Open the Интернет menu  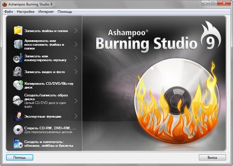pos(46,11)
